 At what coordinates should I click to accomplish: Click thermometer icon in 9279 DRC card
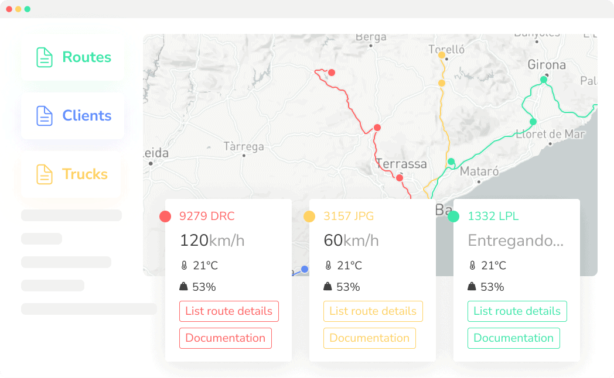coord(184,266)
